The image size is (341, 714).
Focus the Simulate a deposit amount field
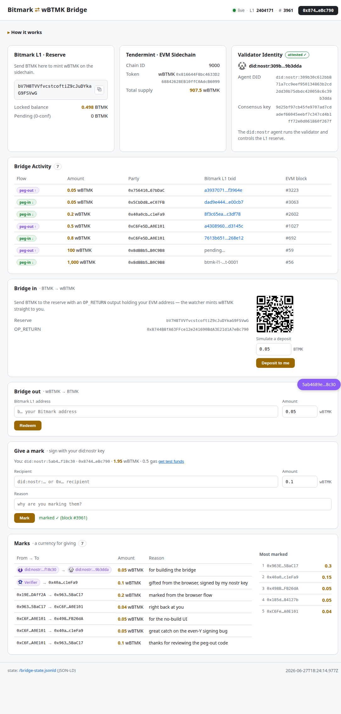(x=273, y=349)
